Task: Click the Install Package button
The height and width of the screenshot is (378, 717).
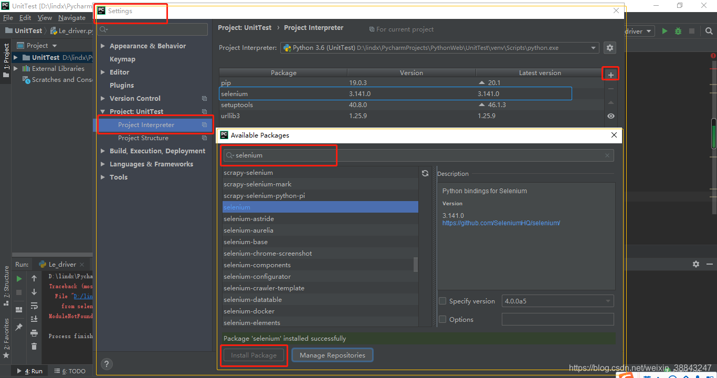Action: [254, 355]
